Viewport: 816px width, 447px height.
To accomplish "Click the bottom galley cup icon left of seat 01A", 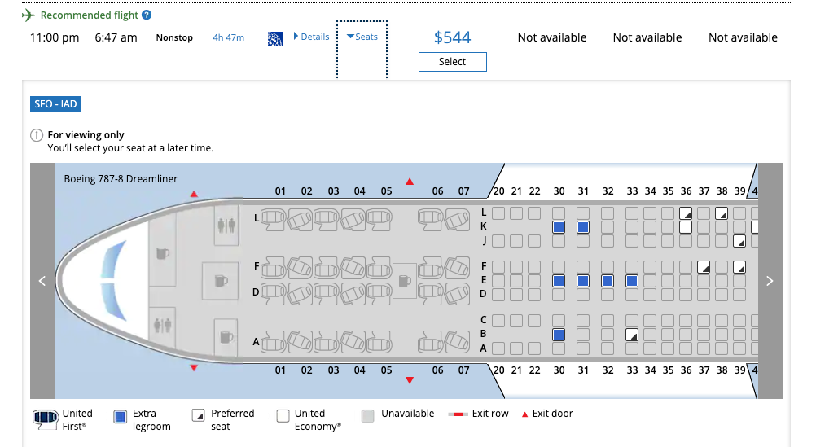I will (x=226, y=337).
